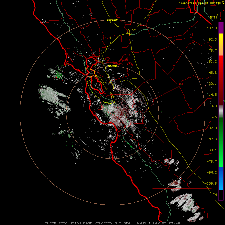Viewport: 225px width, 225px height.
Task: Click the 50 NMI range ring label
Action: (x=112, y=66)
